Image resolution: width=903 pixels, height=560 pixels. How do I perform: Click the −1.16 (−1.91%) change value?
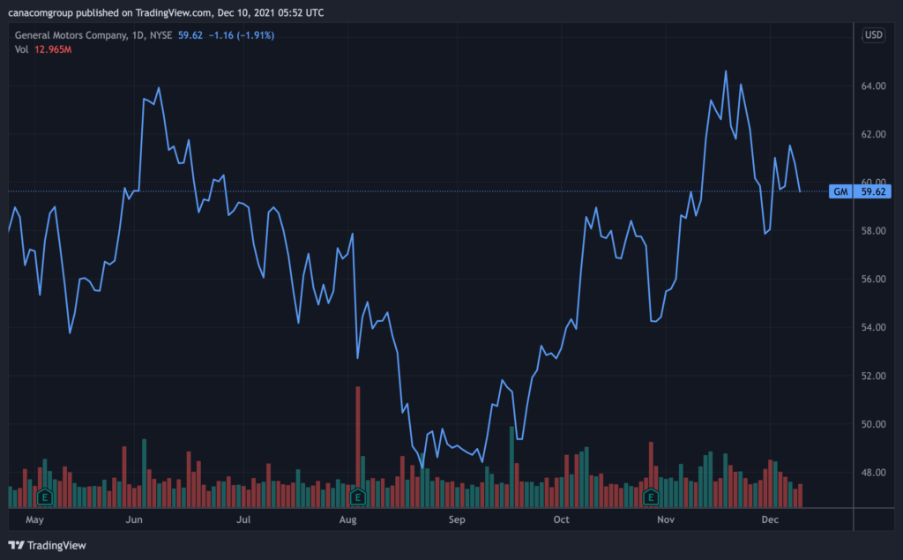click(242, 35)
